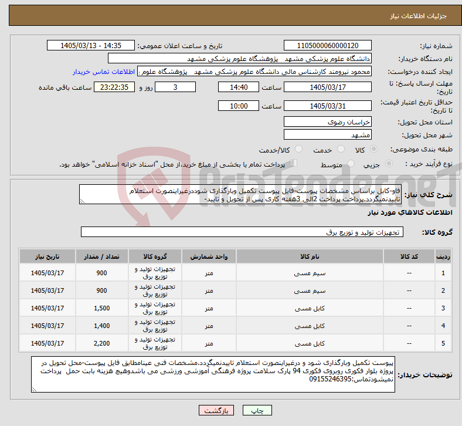Click quantity 1,400 in row 4
The width and height of the screenshot is (462, 426).
click(x=101, y=326)
